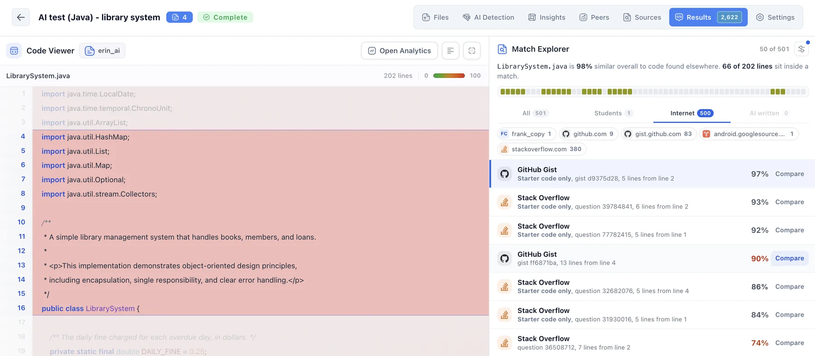Screen dimensions: 815x356
Task: Compare the 97% GitHub Gist match
Action: (x=790, y=174)
